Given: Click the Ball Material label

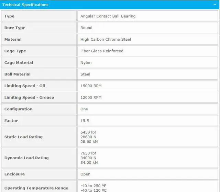Looking at the screenshot, I should click(x=18, y=74).
